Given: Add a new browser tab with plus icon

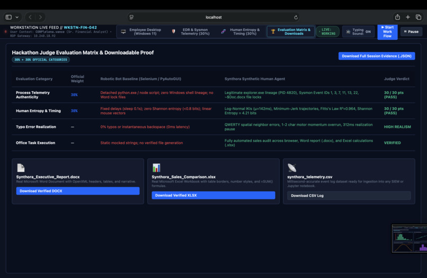Looking at the screenshot, I should pos(408,17).
